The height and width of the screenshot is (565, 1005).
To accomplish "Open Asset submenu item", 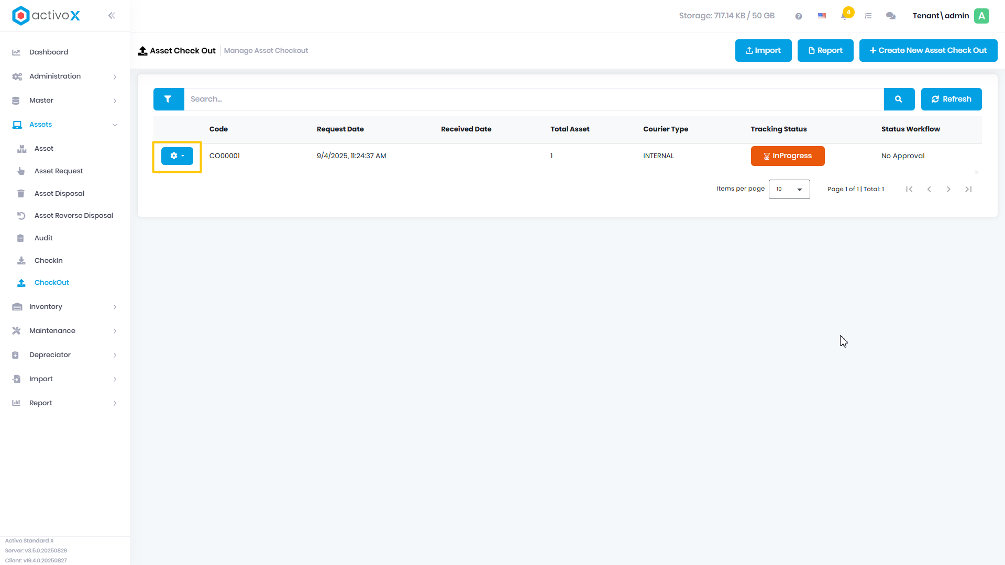I will [x=65, y=149].
